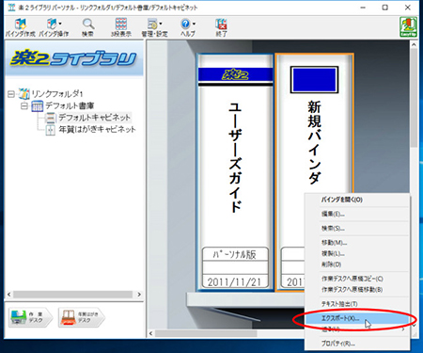Click the tree panel scrollbar right arrow
This screenshot has height=353, width=423.
click(x=139, y=295)
